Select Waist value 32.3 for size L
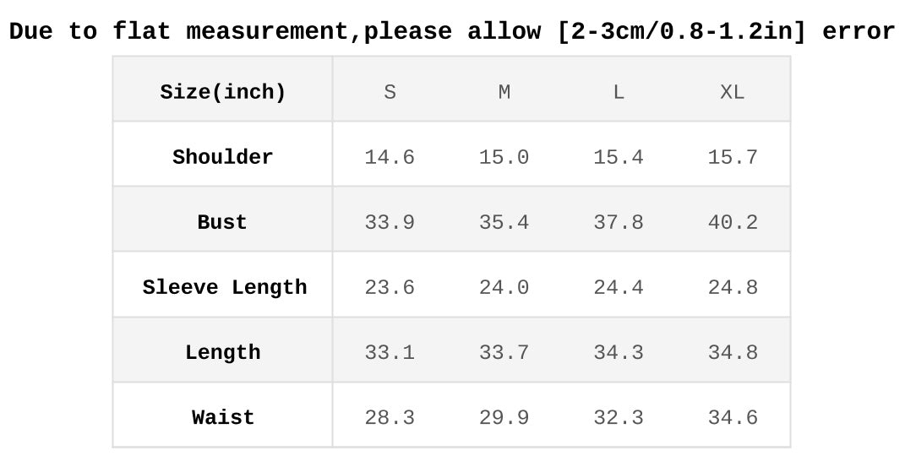 [x=619, y=417]
